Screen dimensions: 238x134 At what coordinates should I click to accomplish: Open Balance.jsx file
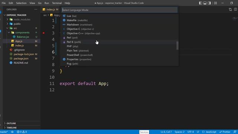coord(23,37)
